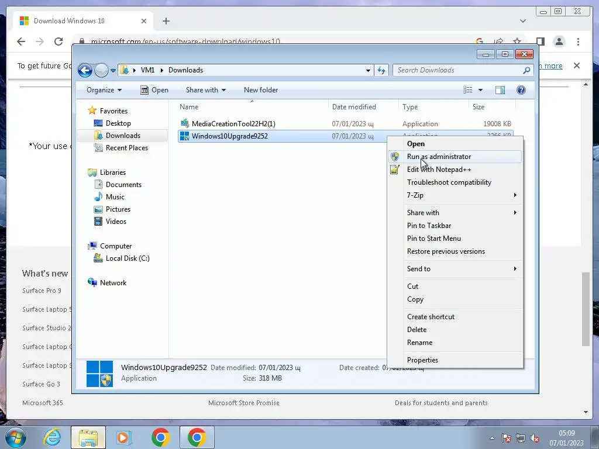Screen dimensions: 599x449
Task: Select Desktop in navigation pane
Action: pos(118,123)
